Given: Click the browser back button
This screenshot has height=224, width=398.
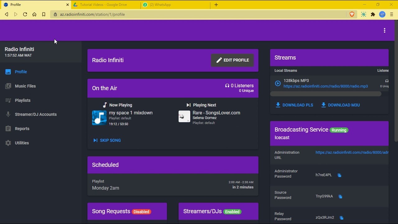Looking at the screenshot, I should pos(7,14).
